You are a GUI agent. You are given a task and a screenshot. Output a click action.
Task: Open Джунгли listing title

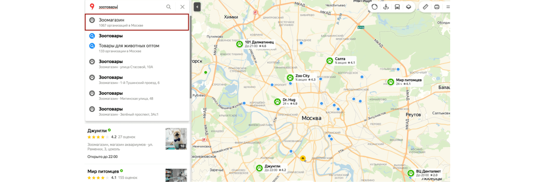pyautogui.click(x=97, y=131)
